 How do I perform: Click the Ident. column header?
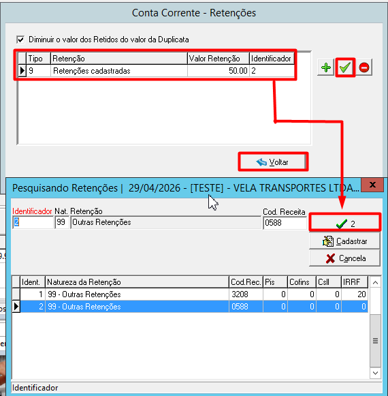[33, 282]
